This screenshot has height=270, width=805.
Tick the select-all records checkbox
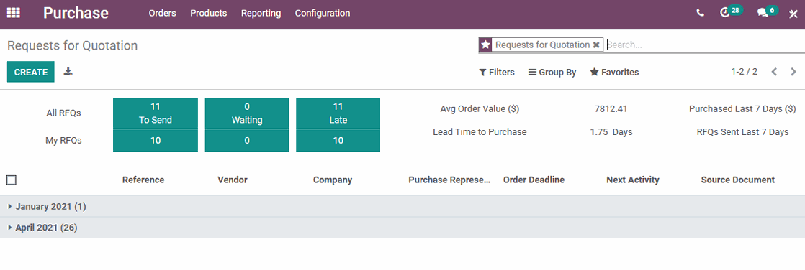click(12, 180)
